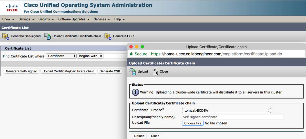Open the 'begins with' condition dropdown
The width and height of the screenshot is (306, 139).
pos(90,56)
